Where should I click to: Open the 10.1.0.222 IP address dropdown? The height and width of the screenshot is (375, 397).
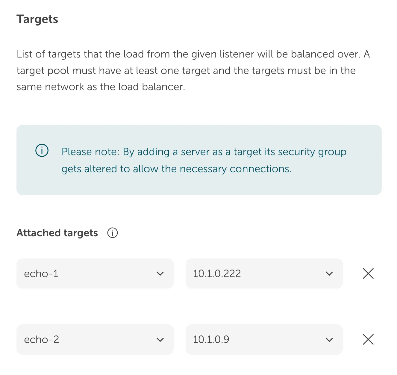[x=264, y=273]
